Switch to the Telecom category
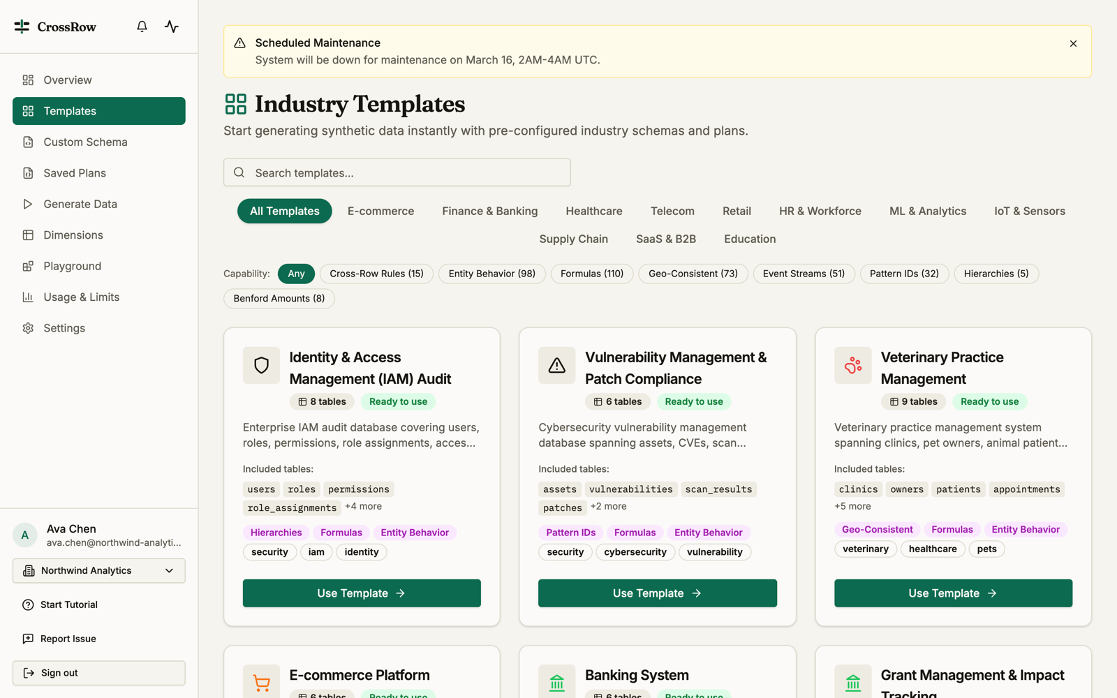The width and height of the screenshot is (1117, 698). (672, 211)
